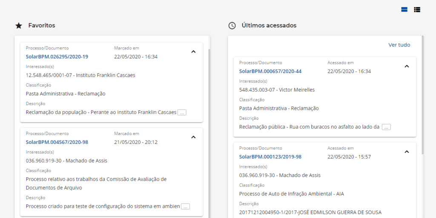Click classification Pasta Administrativa in Favoritos
436x218 pixels.
pyautogui.click(x=66, y=94)
